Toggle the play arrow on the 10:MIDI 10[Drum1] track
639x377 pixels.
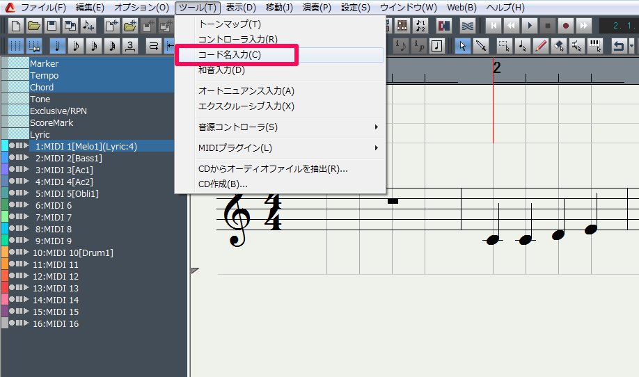pyautogui.click(x=27, y=252)
